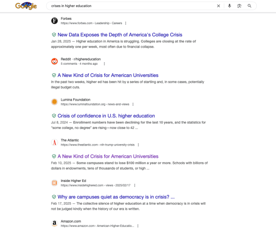Click the Amazon.com favicon
The height and width of the screenshot is (232, 276).
[x=54, y=223]
